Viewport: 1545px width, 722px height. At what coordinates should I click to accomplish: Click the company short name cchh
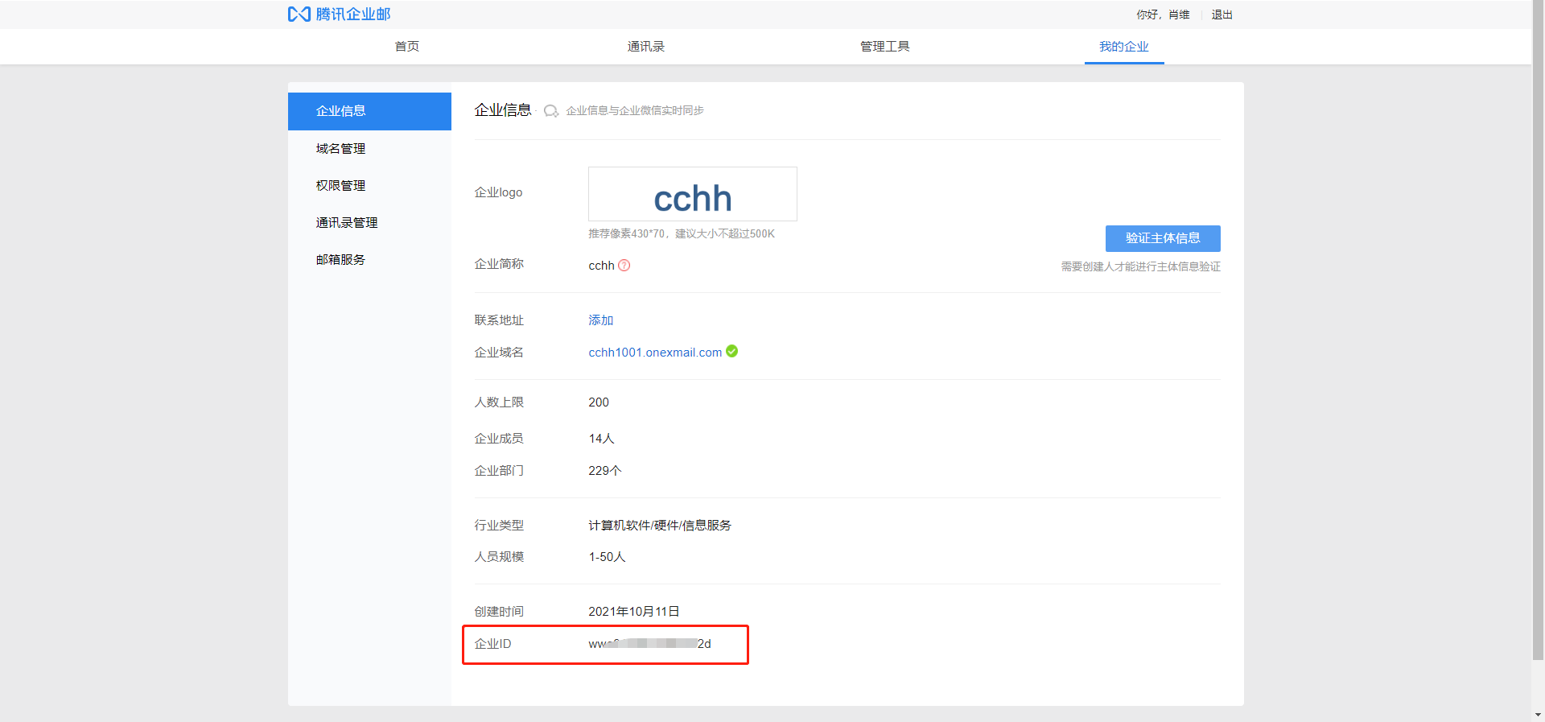coord(601,266)
